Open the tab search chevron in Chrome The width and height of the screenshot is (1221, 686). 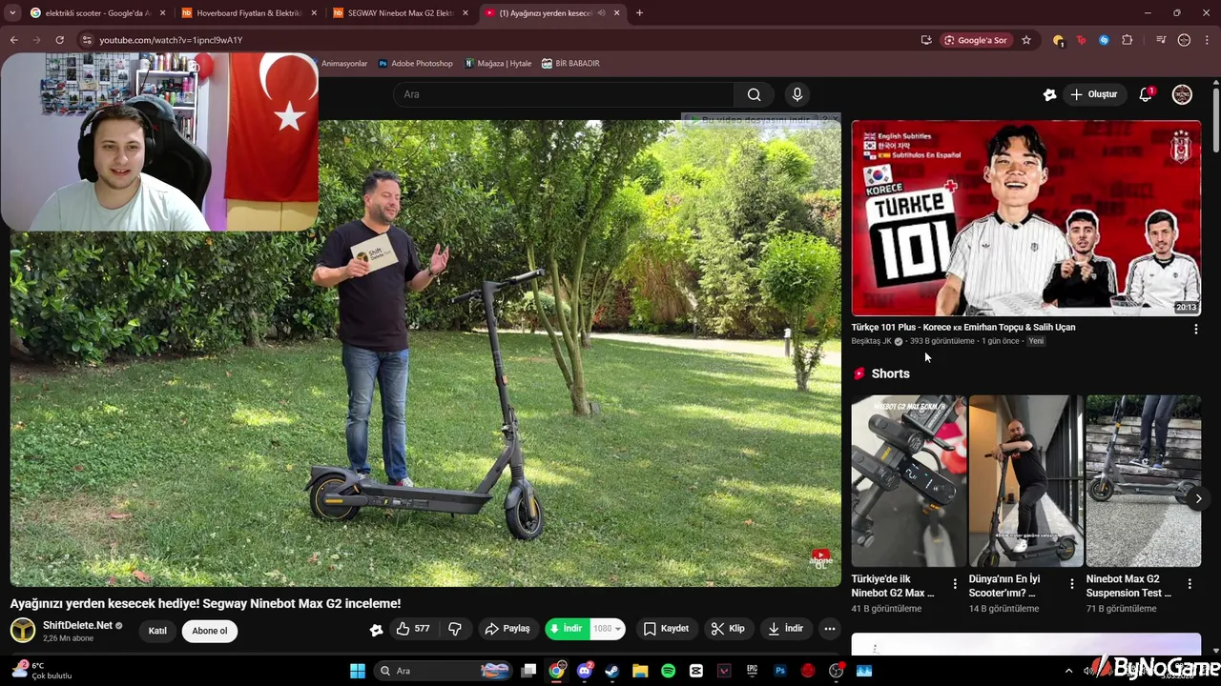(12, 13)
